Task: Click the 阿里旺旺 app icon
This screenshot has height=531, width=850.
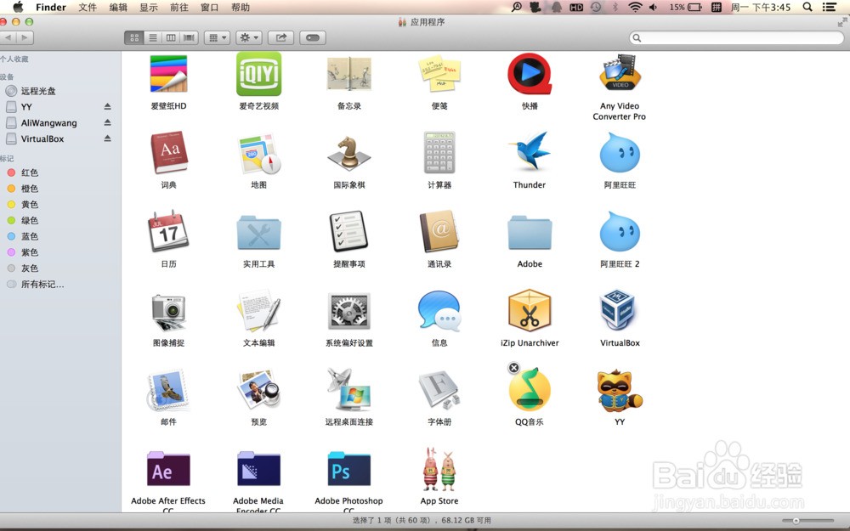Action: pos(620,153)
